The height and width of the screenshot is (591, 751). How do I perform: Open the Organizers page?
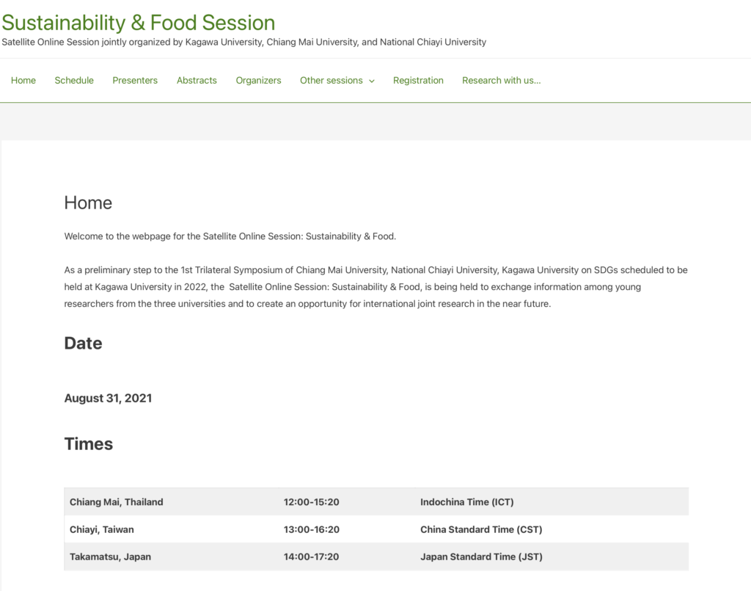pyautogui.click(x=258, y=81)
